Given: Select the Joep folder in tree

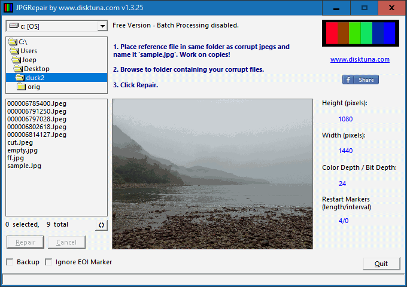Looking at the screenshot, I should (x=29, y=60).
